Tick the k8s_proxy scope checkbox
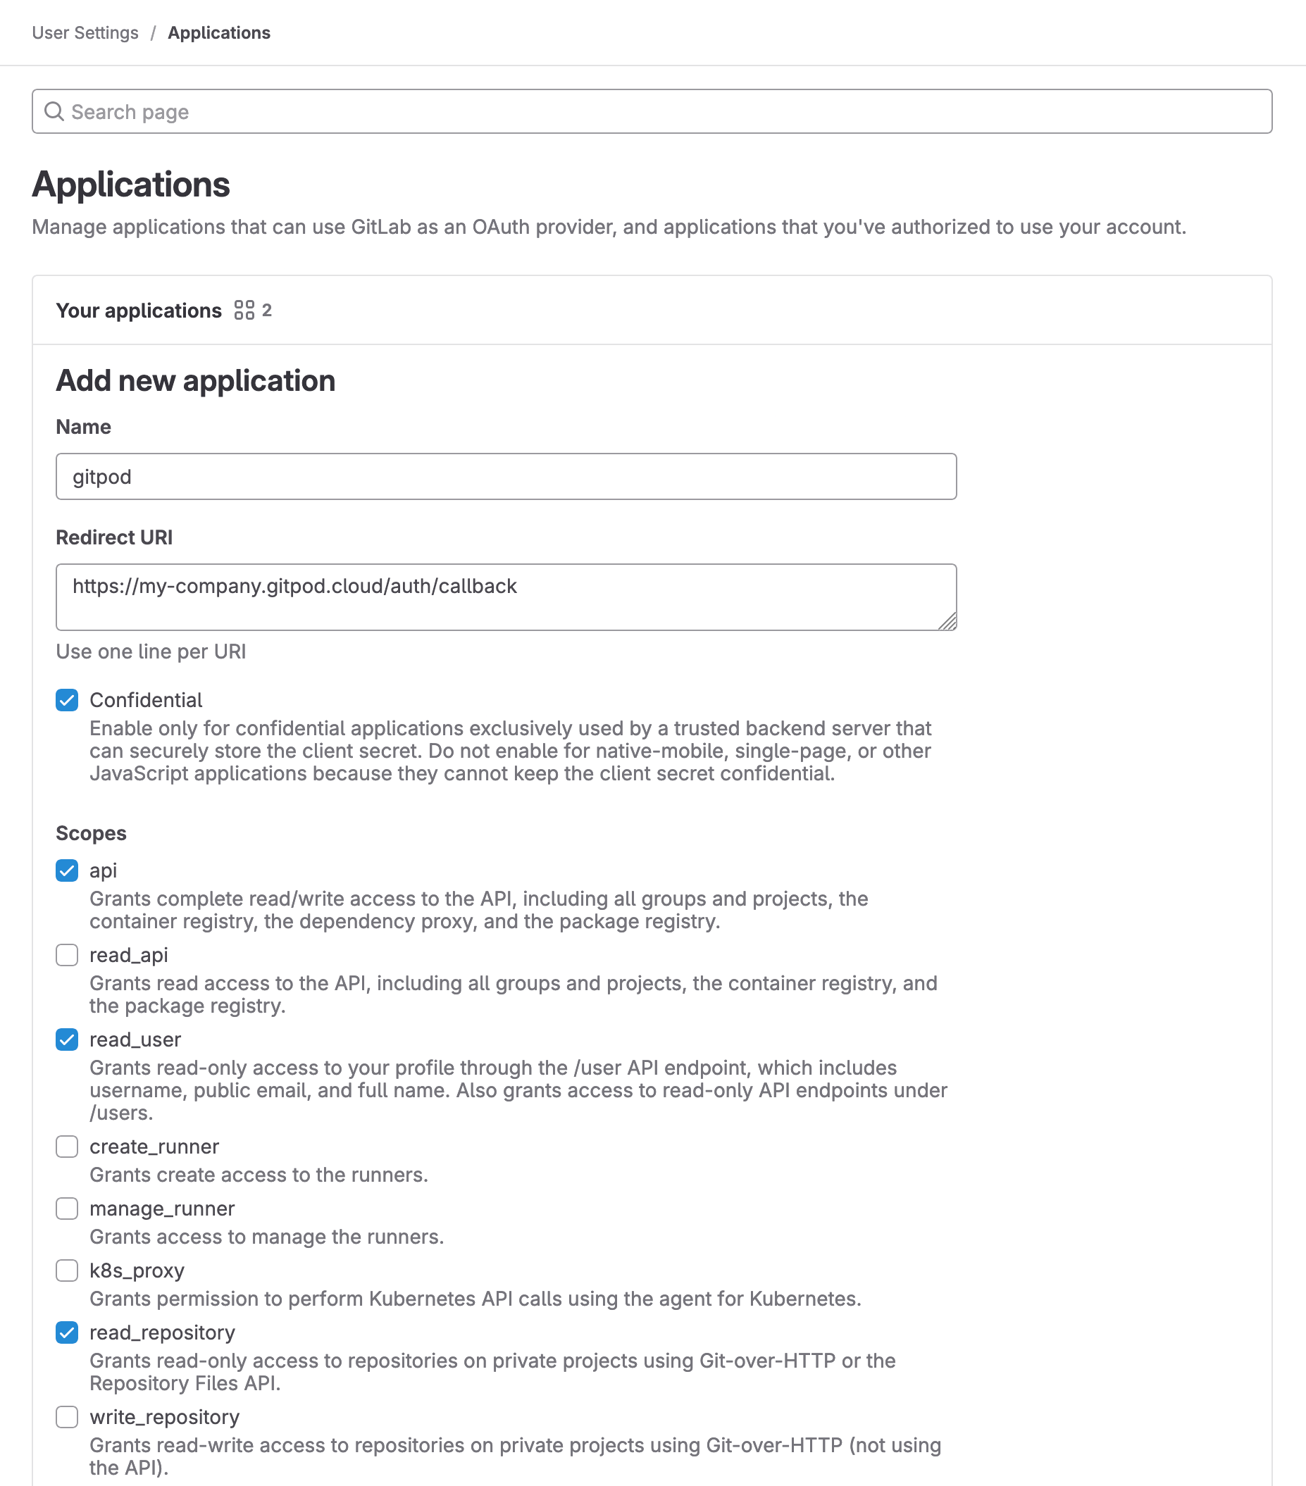 pos(67,1270)
